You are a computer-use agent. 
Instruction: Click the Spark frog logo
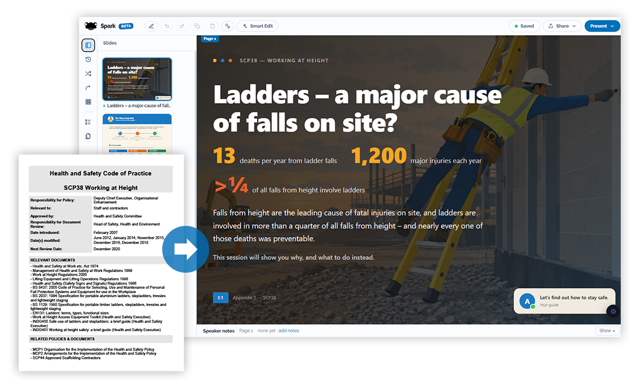pos(91,26)
